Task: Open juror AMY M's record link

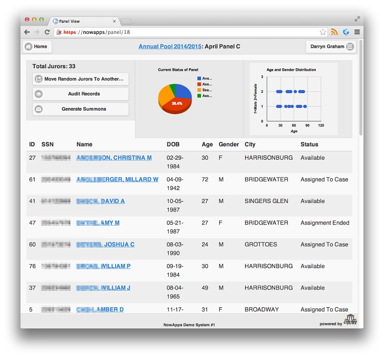Action: pyautogui.click(x=98, y=223)
